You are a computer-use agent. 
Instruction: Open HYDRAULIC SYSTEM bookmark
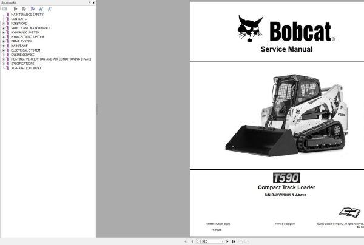point(25,32)
